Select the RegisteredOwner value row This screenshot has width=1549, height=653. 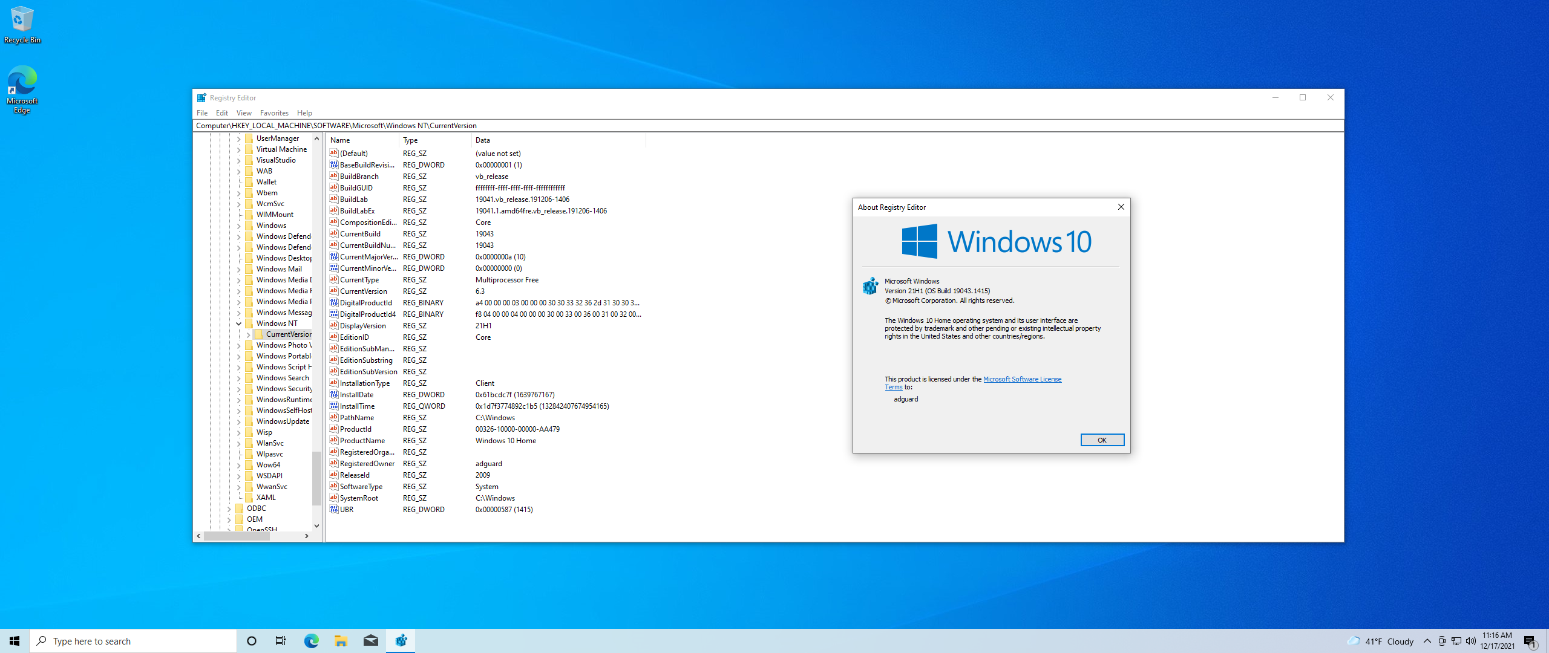click(486, 463)
